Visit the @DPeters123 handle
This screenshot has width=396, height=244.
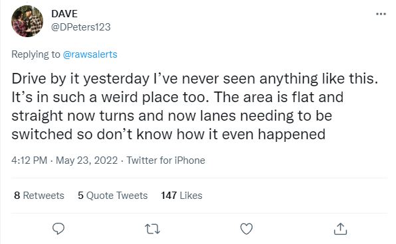pyautogui.click(x=81, y=27)
